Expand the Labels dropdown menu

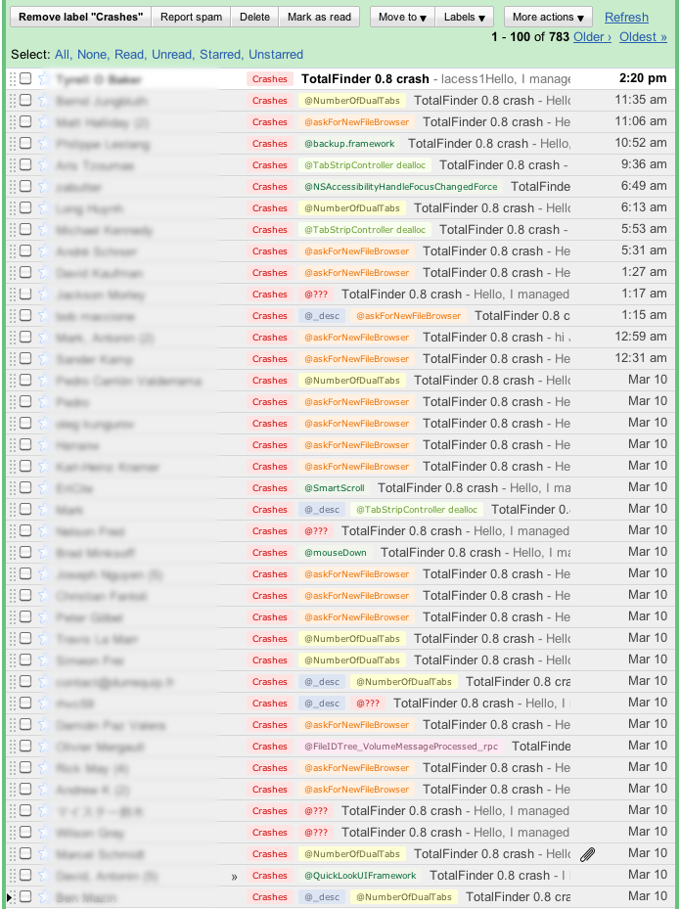point(465,18)
